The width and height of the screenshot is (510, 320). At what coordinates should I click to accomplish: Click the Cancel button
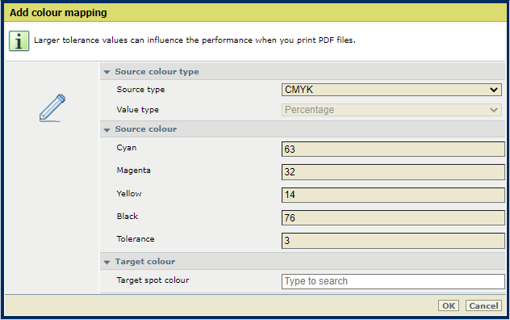483,305
